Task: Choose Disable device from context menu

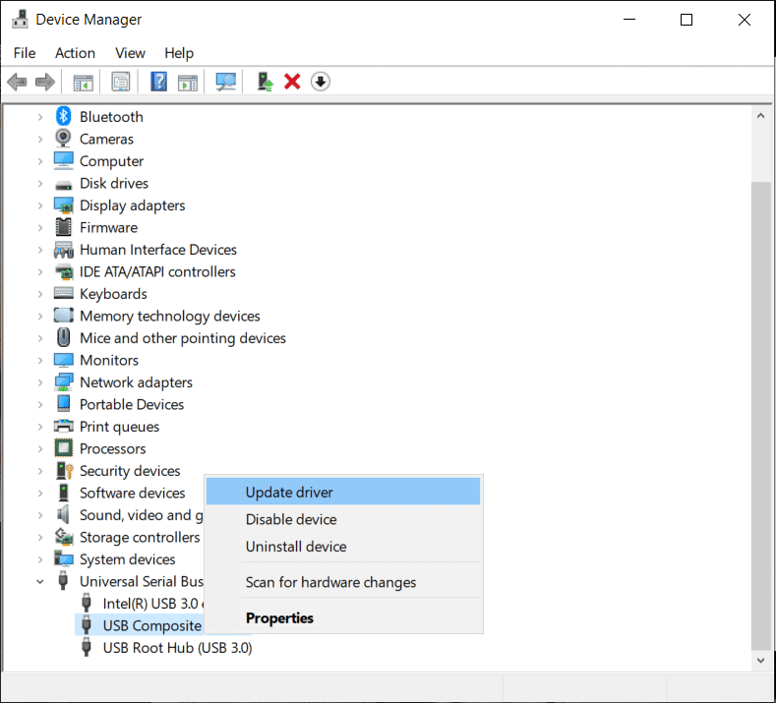Action: pos(343,519)
